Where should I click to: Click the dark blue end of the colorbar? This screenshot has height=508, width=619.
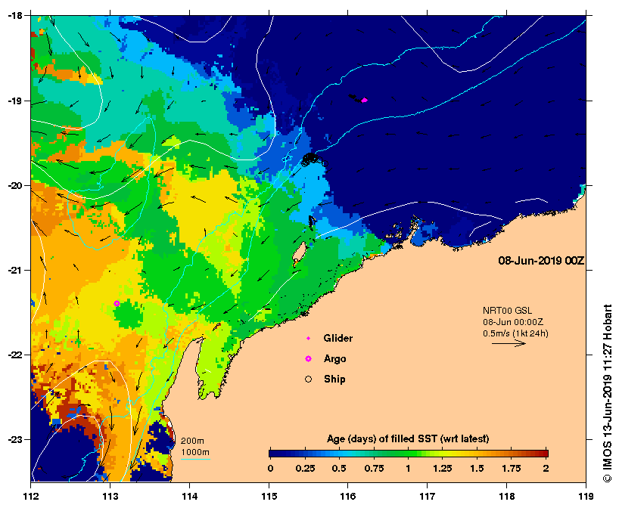(275, 453)
